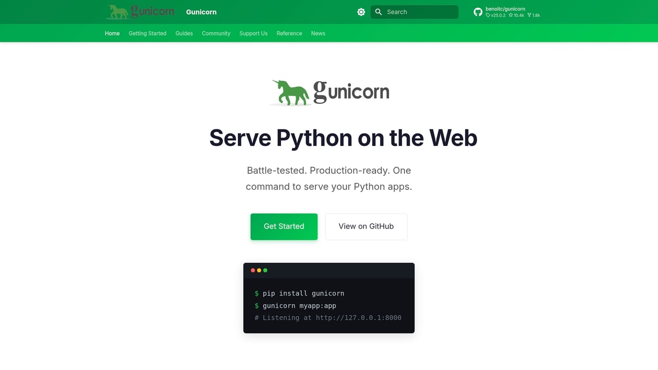
Task: Open the News page
Action: (x=318, y=33)
